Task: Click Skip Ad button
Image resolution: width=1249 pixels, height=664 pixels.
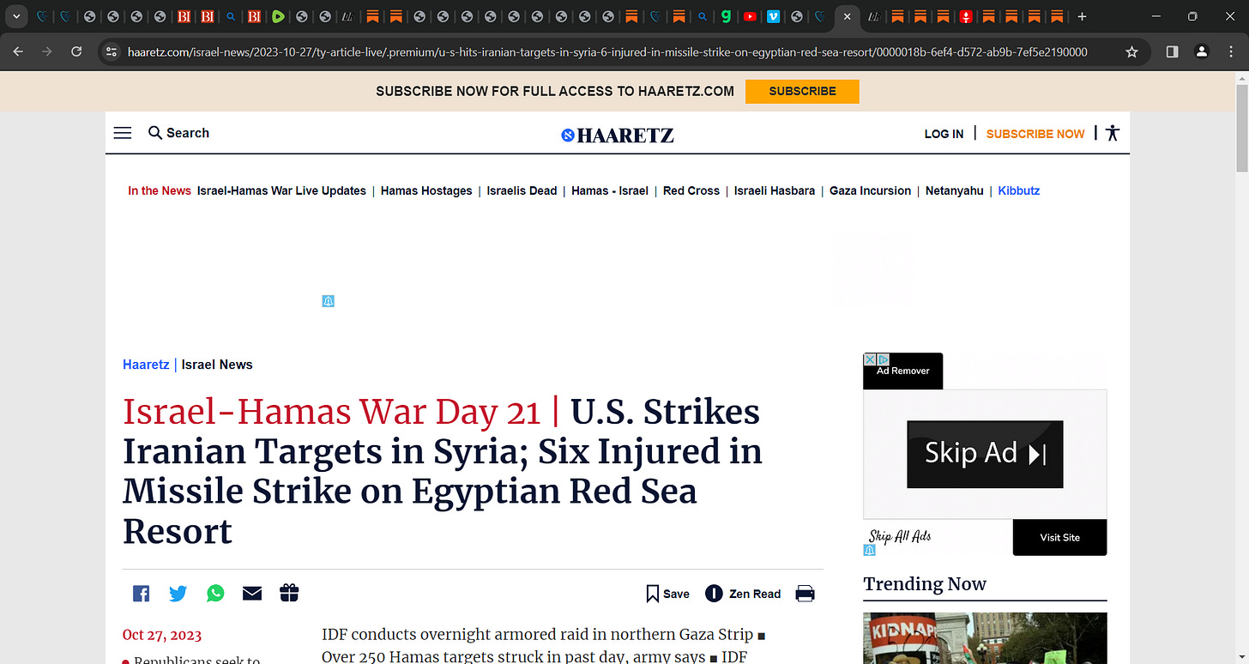Action: [985, 454]
